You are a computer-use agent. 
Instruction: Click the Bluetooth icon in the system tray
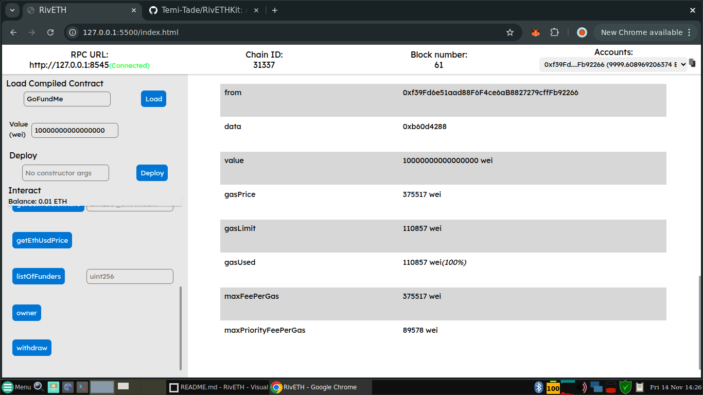539,387
